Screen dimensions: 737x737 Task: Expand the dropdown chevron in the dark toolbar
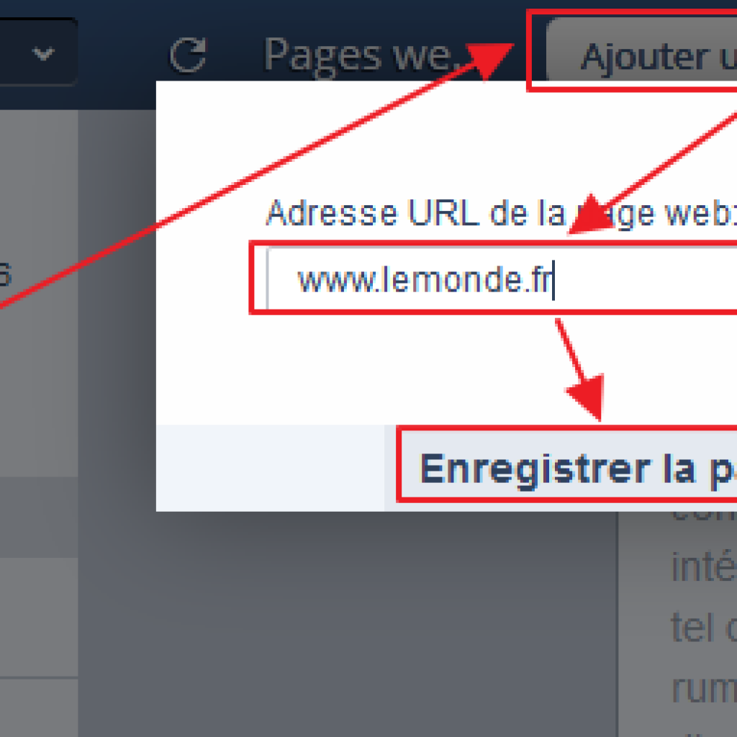(44, 53)
